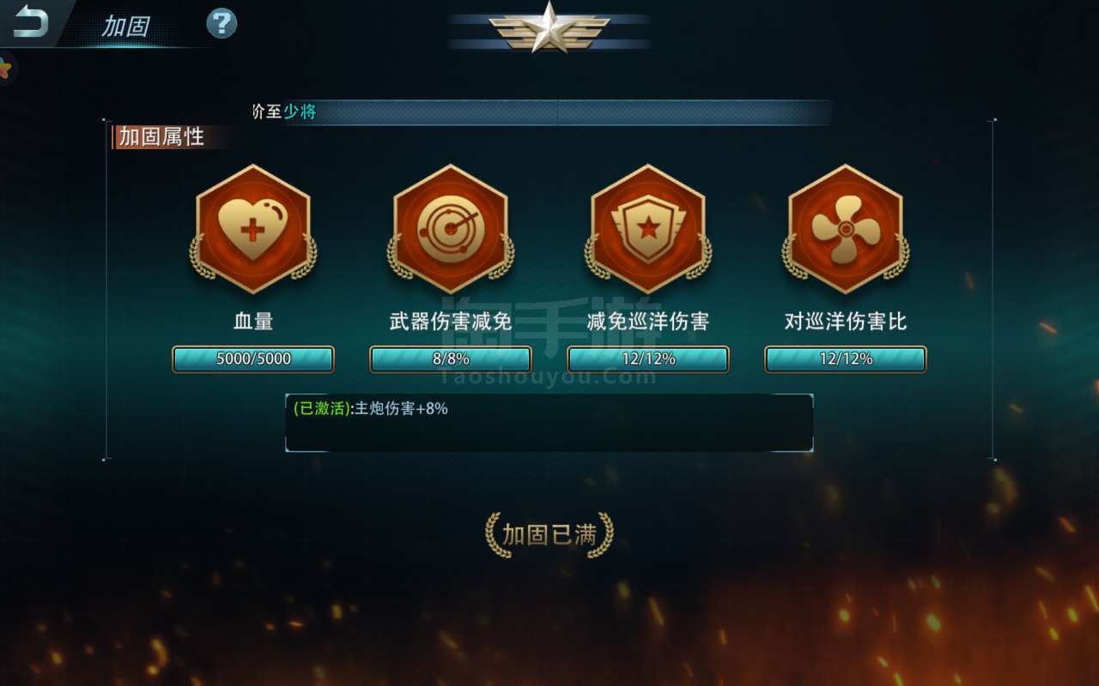Image resolution: width=1099 pixels, height=686 pixels.
Task: Click the 武器伤害减免 label text
Action: pos(451,322)
